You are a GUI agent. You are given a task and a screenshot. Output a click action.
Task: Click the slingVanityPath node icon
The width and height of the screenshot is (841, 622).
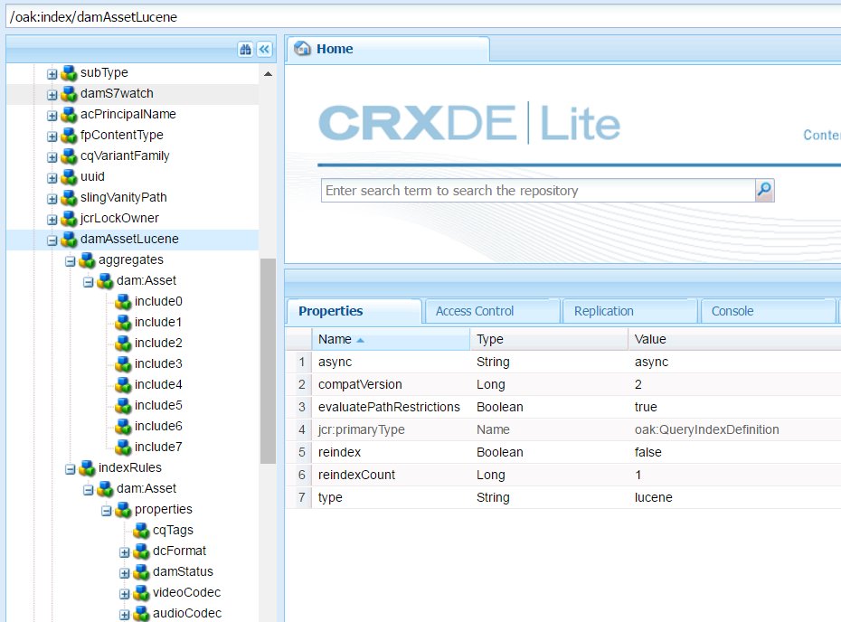coord(70,198)
